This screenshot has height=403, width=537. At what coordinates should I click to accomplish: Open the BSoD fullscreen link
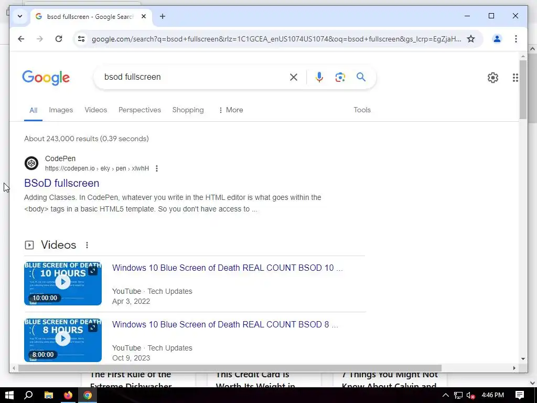[62, 183]
